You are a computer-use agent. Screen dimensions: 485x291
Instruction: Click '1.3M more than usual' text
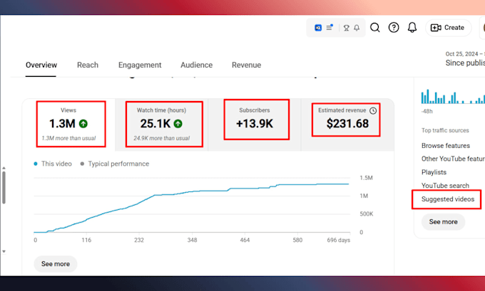point(68,138)
